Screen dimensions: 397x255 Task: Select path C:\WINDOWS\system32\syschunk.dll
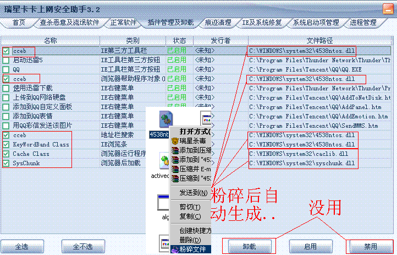pyautogui.click(x=302, y=163)
